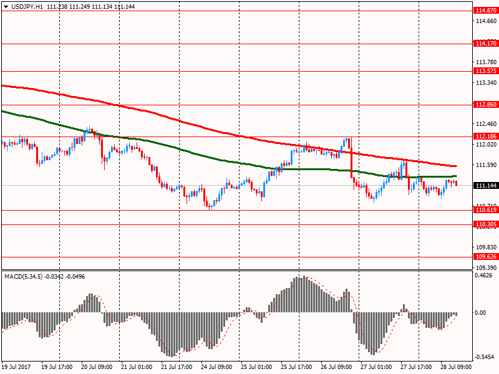Click the USDJPY,H1 chart title text
Image resolution: width=499 pixels, height=374 pixels.
coord(27,6)
